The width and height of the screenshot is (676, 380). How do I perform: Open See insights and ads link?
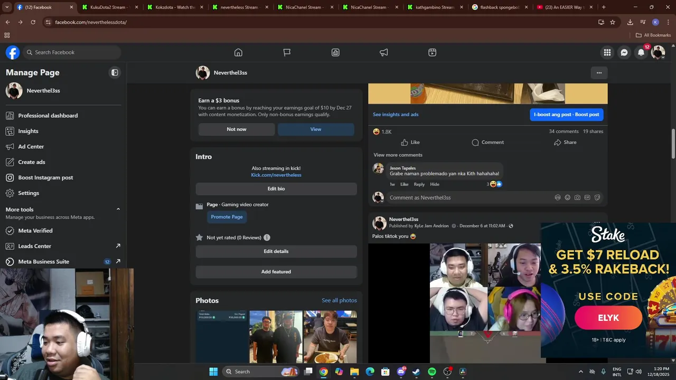(x=396, y=115)
